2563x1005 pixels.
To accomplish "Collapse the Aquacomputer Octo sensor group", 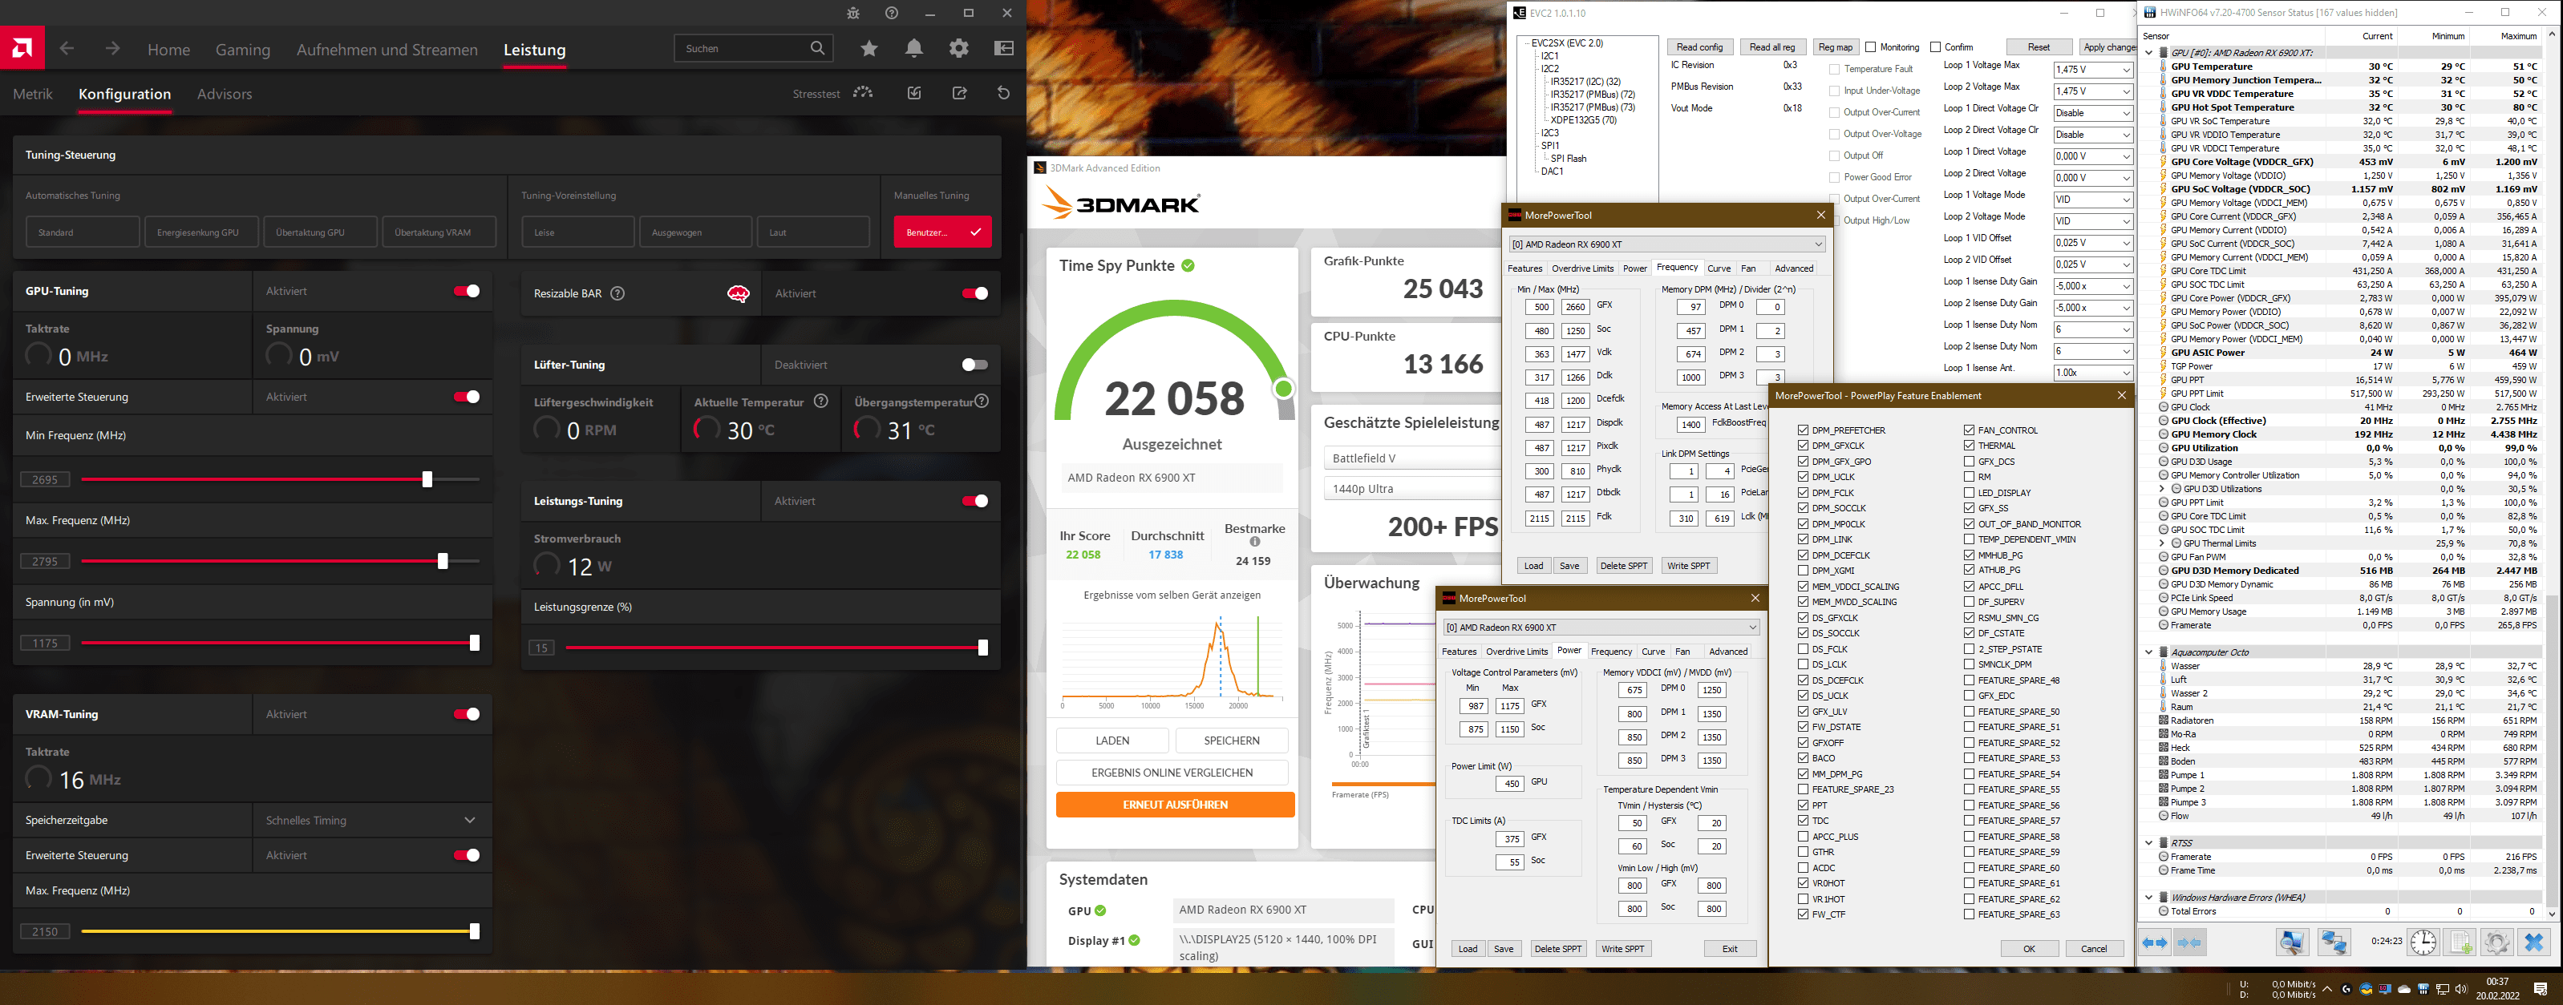I will point(2148,652).
